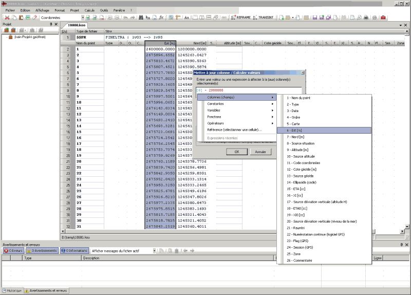Click the red X cut icon
411x295 pixels.
coord(7,17)
